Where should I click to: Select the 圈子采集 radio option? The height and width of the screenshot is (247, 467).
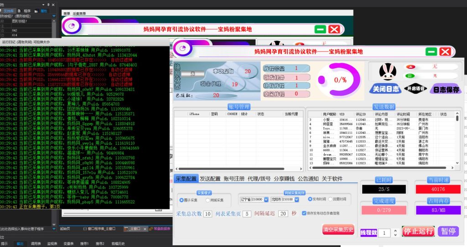point(181,200)
